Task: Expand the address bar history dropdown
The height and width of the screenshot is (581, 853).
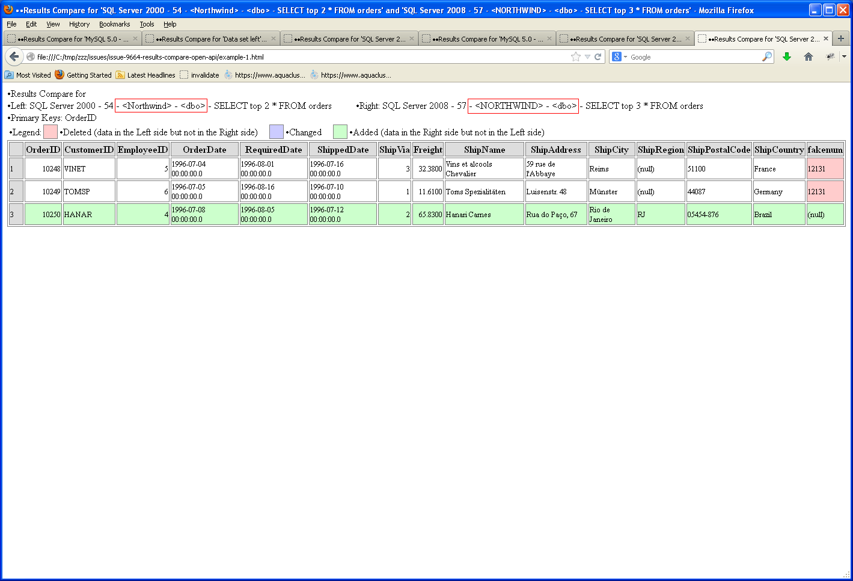Action: pos(587,57)
